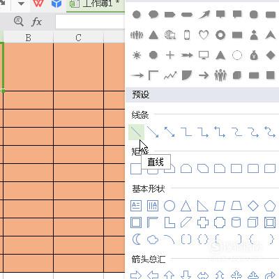This screenshot has width=279, height=279.
Task: Select column B header
Action: pyautogui.click(x=29, y=38)
